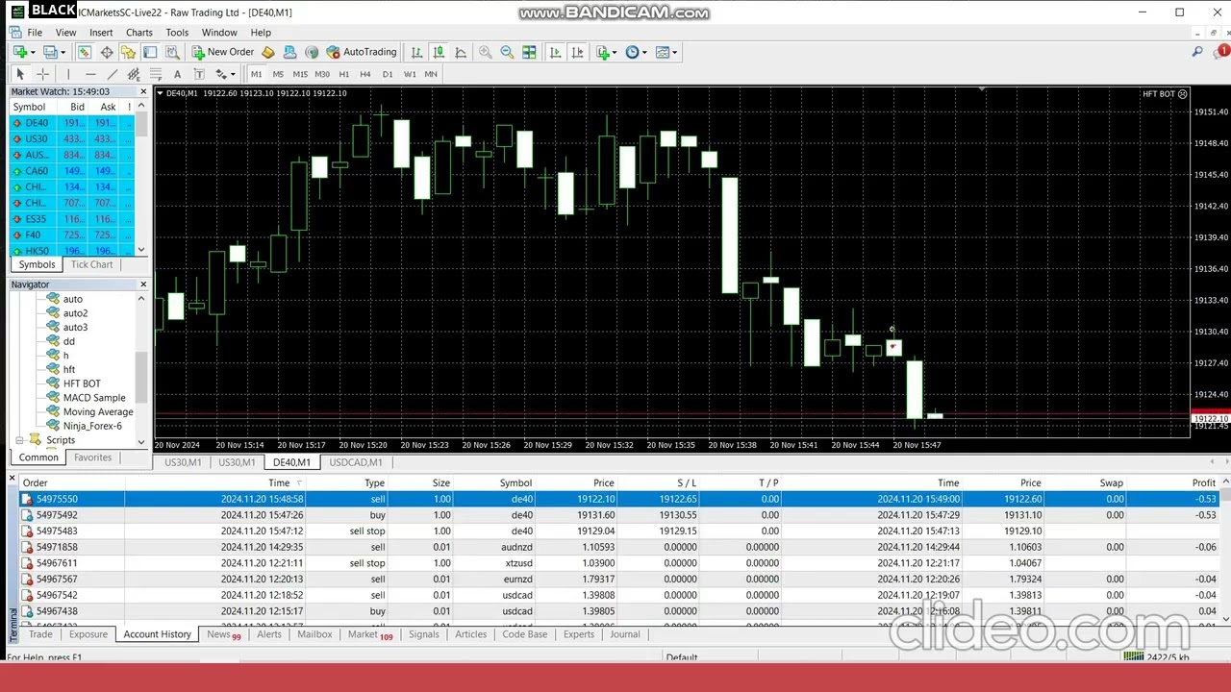Switch chart to line chart type
This screenshot has width=1231, height=692.
tap(461, 52)
